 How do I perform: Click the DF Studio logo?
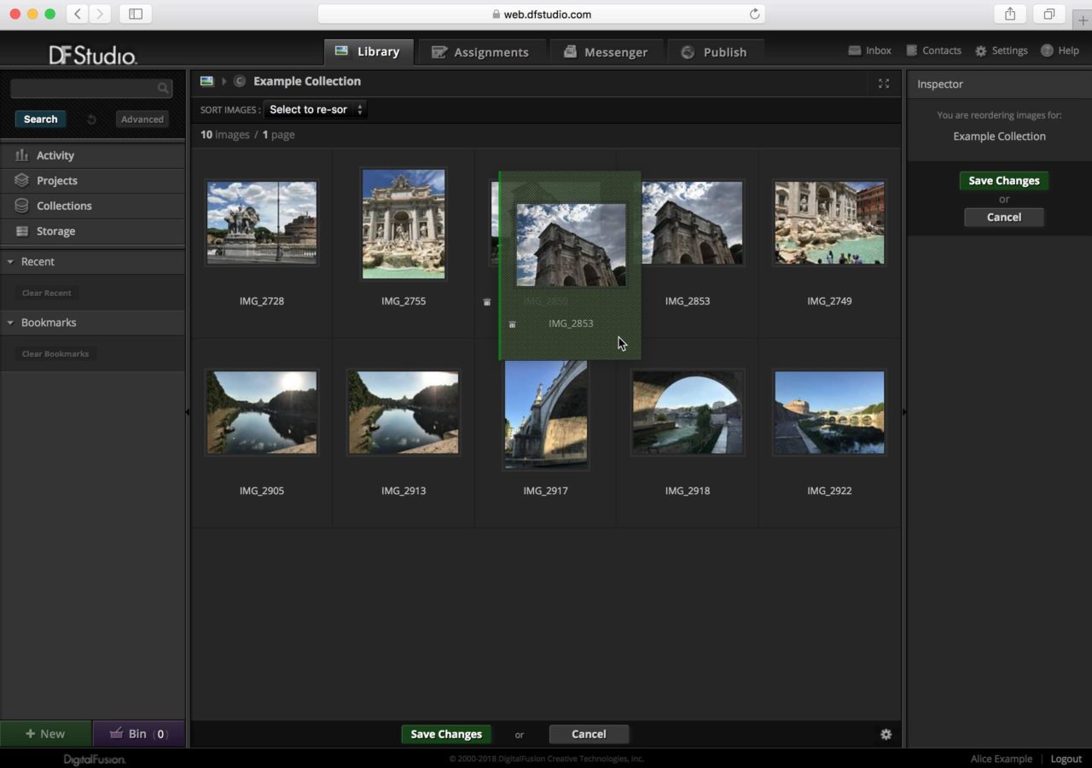tap(93, 55)
